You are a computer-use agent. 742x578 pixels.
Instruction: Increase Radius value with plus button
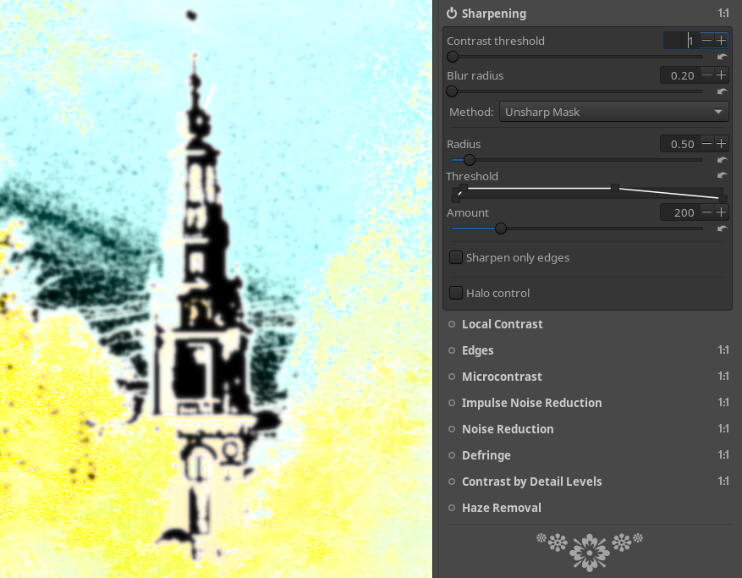tap(721, 143)
